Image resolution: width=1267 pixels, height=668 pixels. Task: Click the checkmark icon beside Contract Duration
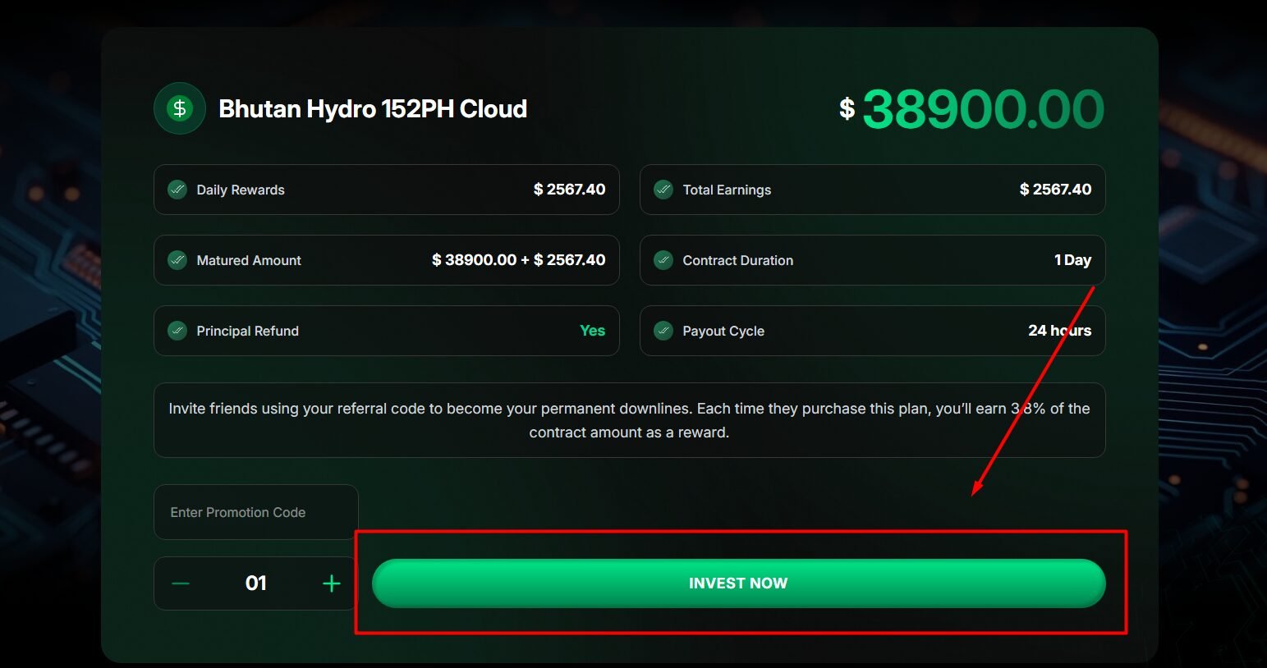[x=663, y=259]
